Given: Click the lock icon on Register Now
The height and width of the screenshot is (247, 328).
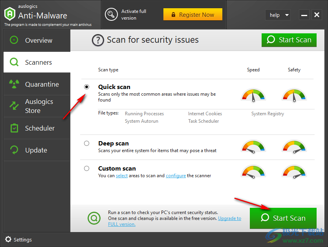Looking at the screenshot, I should click(x=173, y=15).
